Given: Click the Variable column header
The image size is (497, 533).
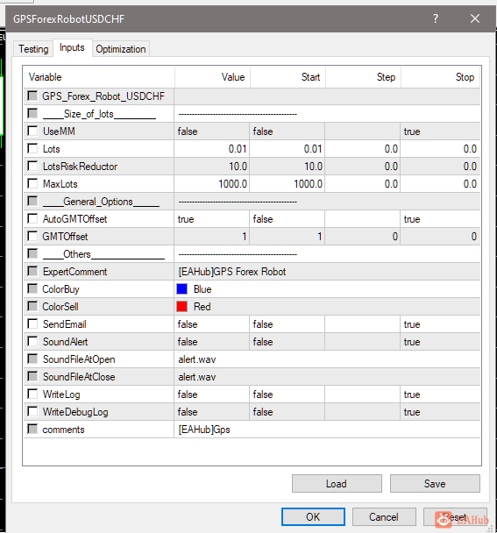Looking at the screenshot, I should point(99,77).
